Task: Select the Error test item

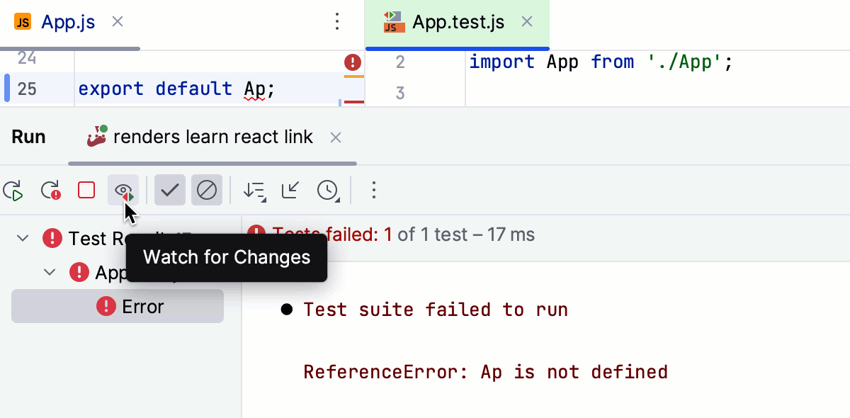Action: (142, 307)
